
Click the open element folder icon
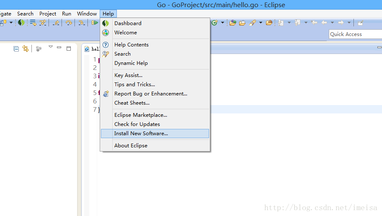pos(269,23)
